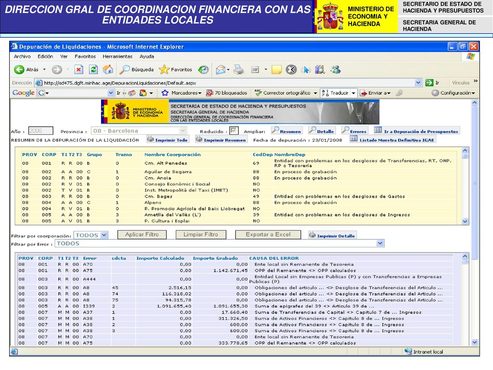The image size is (493, 370).
Task: Click the summary table scrollbar down arrow
Action: (466, 222)
